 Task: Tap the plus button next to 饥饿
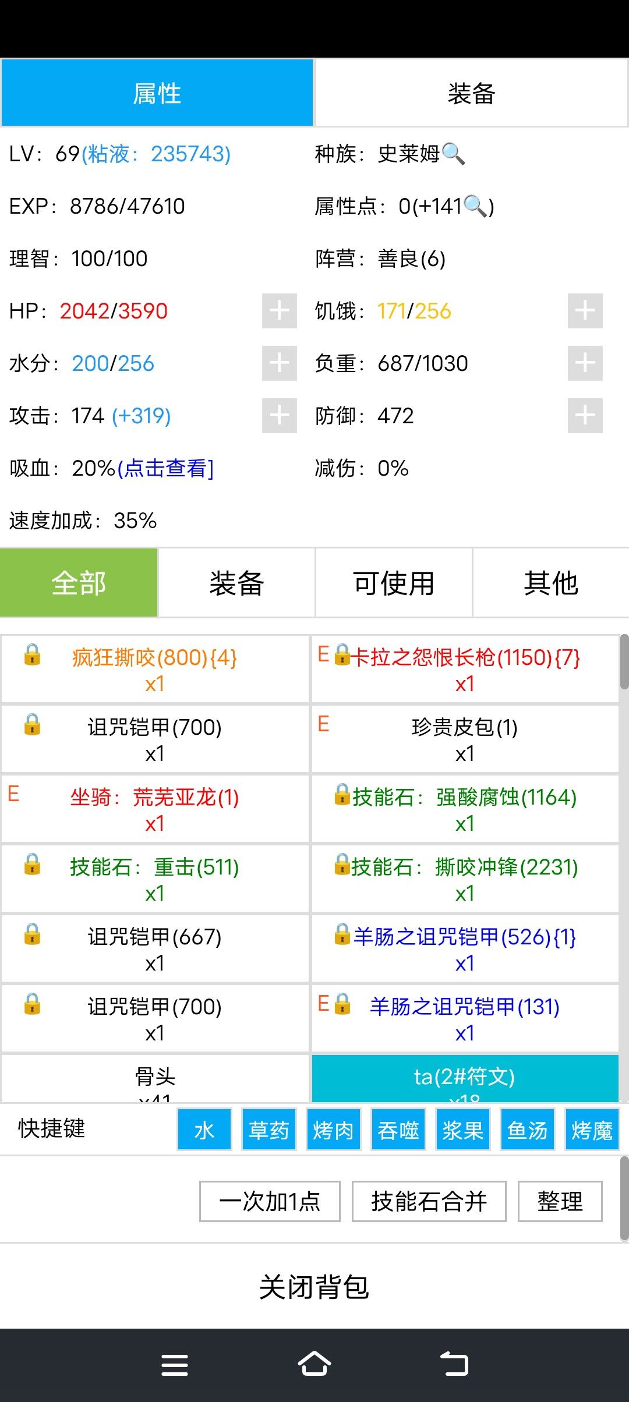tap(585, 311)
